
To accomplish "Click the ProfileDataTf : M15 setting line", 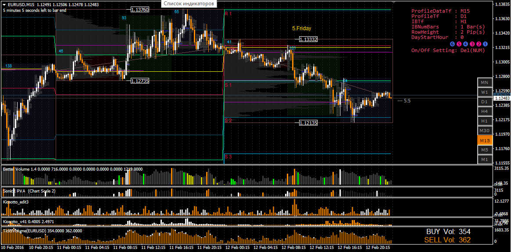I will point(441,11).
